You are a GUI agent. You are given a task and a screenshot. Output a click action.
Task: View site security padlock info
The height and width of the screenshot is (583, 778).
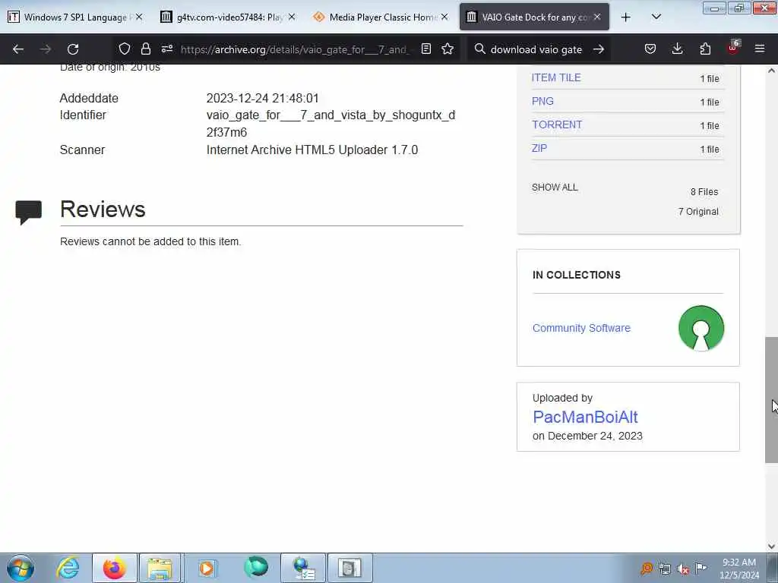(x=145, y=49)
